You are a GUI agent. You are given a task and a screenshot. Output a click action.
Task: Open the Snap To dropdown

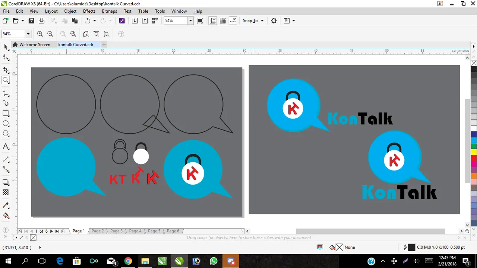[253, 21]
